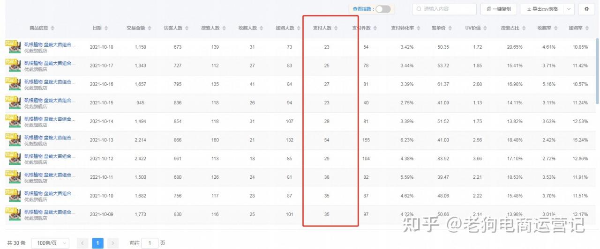Open product title link in 2021-10-12 row
Screen dimensions: 600x249
(x=50, y=156)
